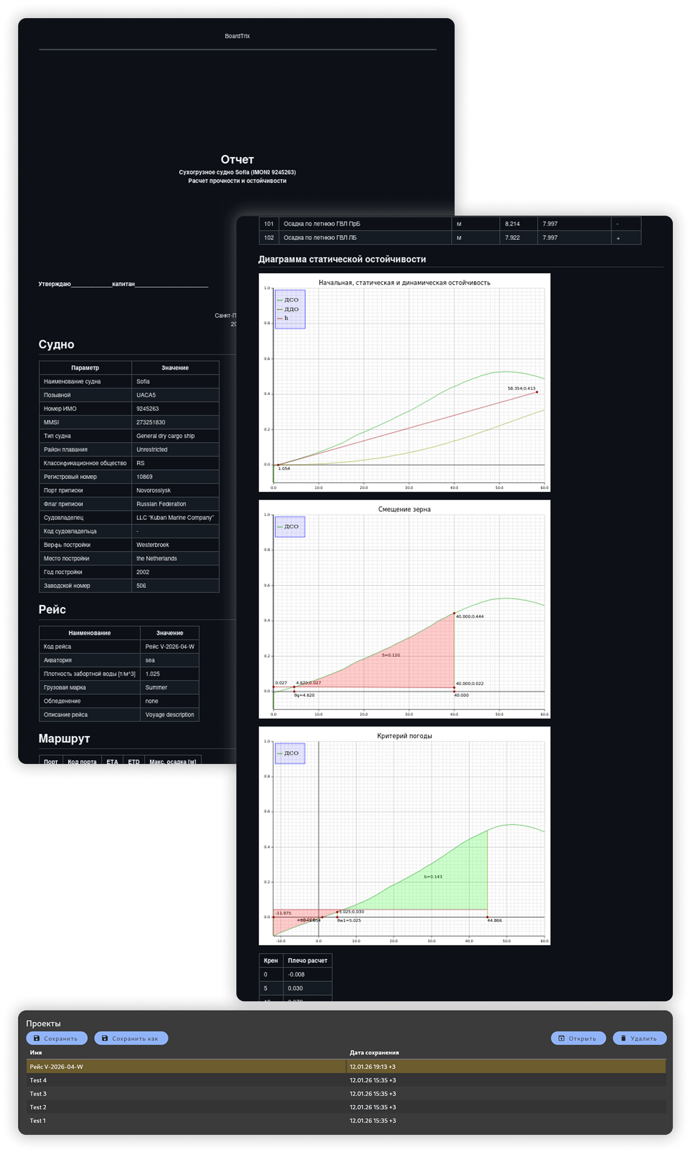Click the trash icon on Удалить
Screen dimensions: 691x1153
[623, 1038]
